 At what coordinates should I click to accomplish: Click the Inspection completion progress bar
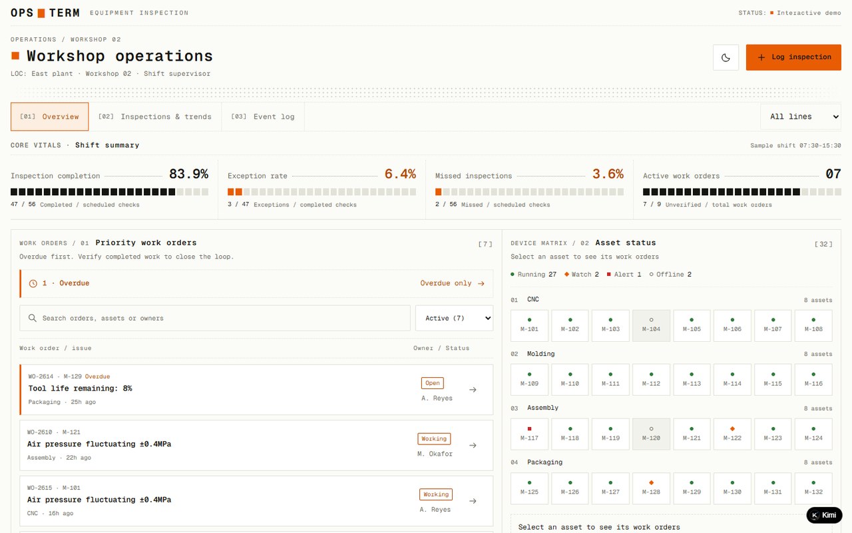click(109, 192)
